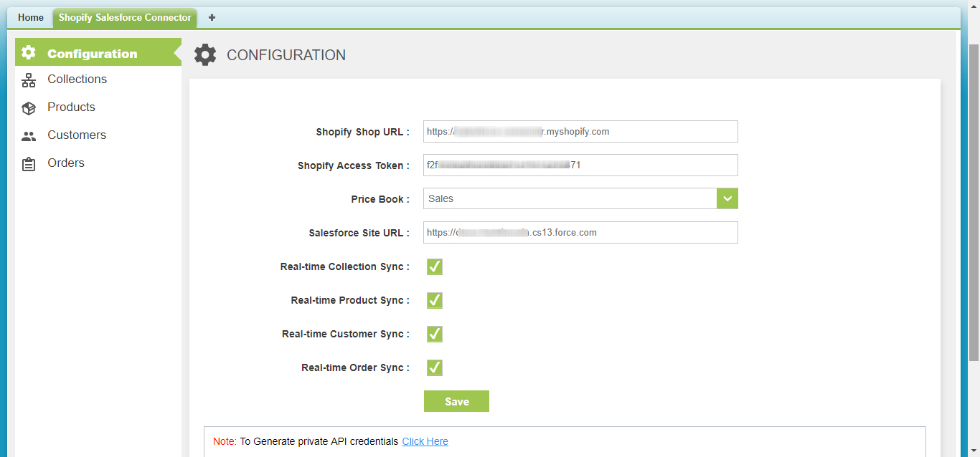Switch to the Home tab

pyautogui.click(x=31, y=18)
